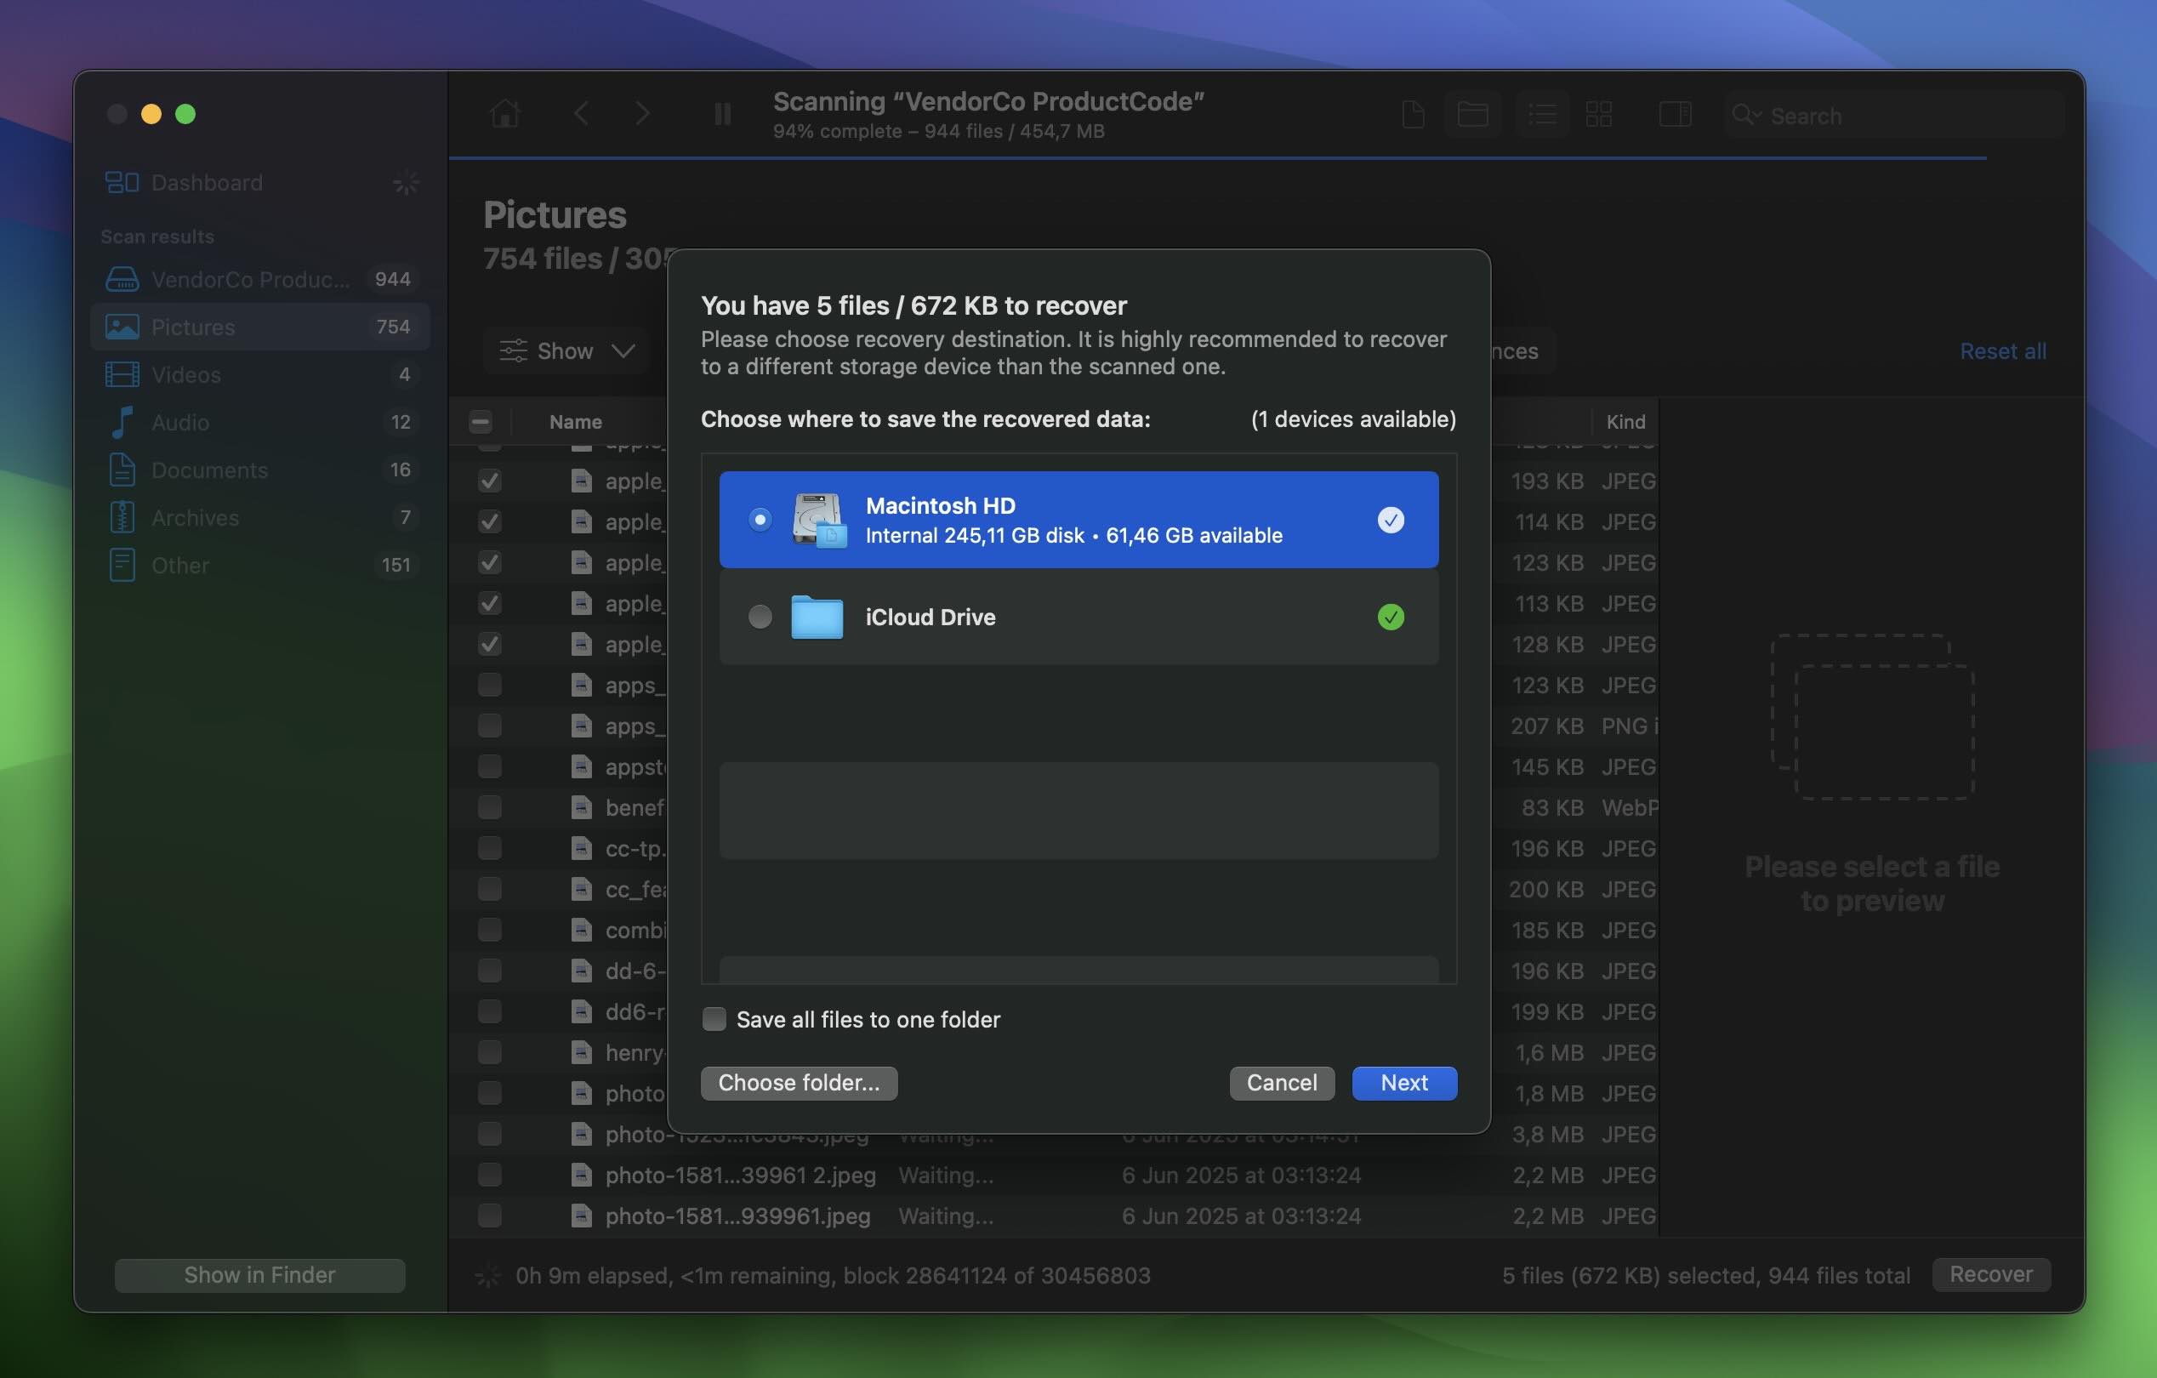The height and width of the screenshot is (1378, 2157).
Task: Select list view icon in toolbar
Action: pyautogui.click(x=1543, y=115)
